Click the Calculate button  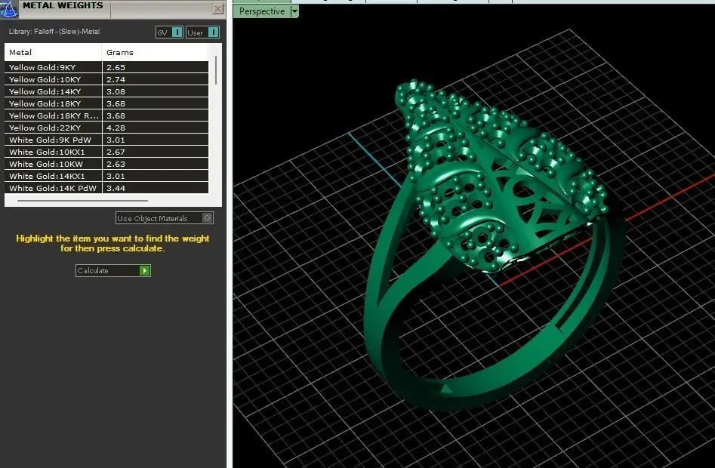tap(113, 271)
